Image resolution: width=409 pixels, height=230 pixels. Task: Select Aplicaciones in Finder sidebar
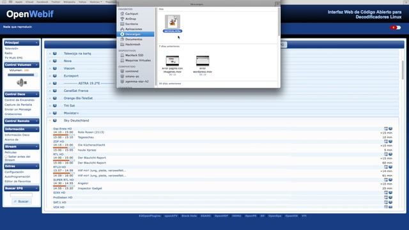click(x=134, y=29)
